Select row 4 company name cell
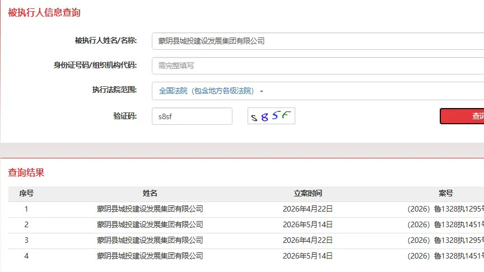Screen dimensions: 484x272 coord(150,256)
